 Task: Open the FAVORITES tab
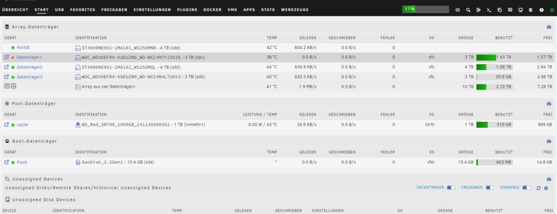point(82,10)
